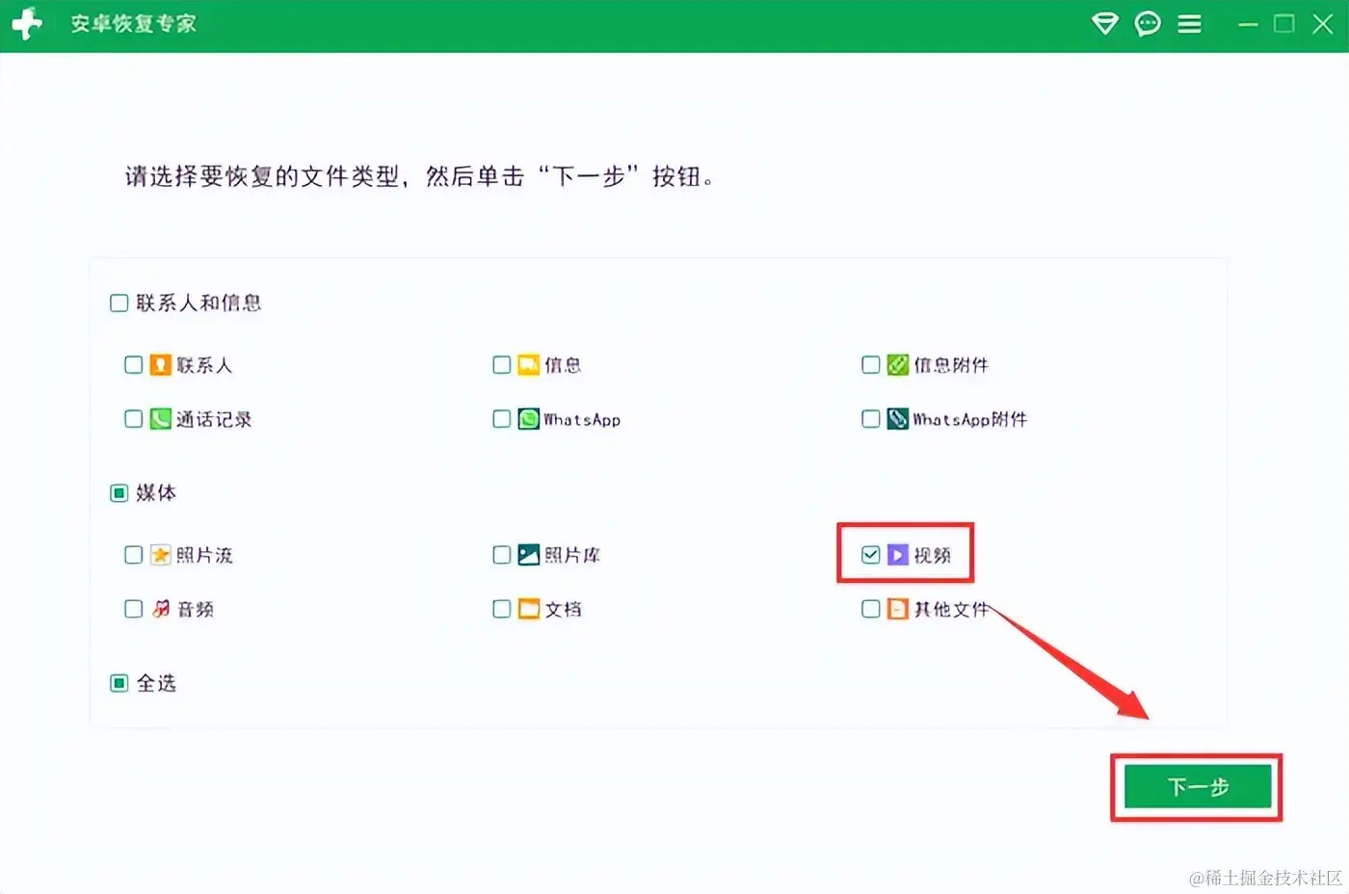Image resolution: width=1349 pixels, height=894 pixels.
Task: Toggle the 媒体 group checkbox
Action: click(119, 493)
